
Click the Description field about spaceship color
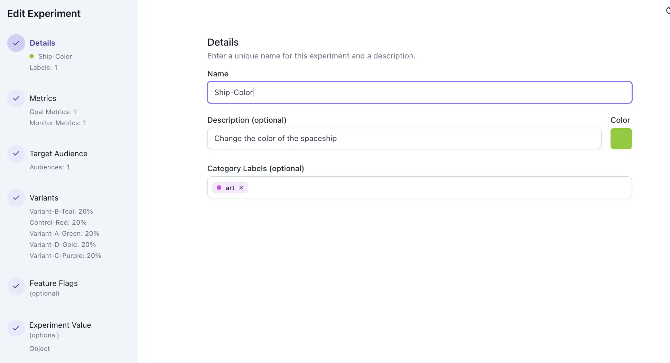pyautogui.click(x=404, y=138)
